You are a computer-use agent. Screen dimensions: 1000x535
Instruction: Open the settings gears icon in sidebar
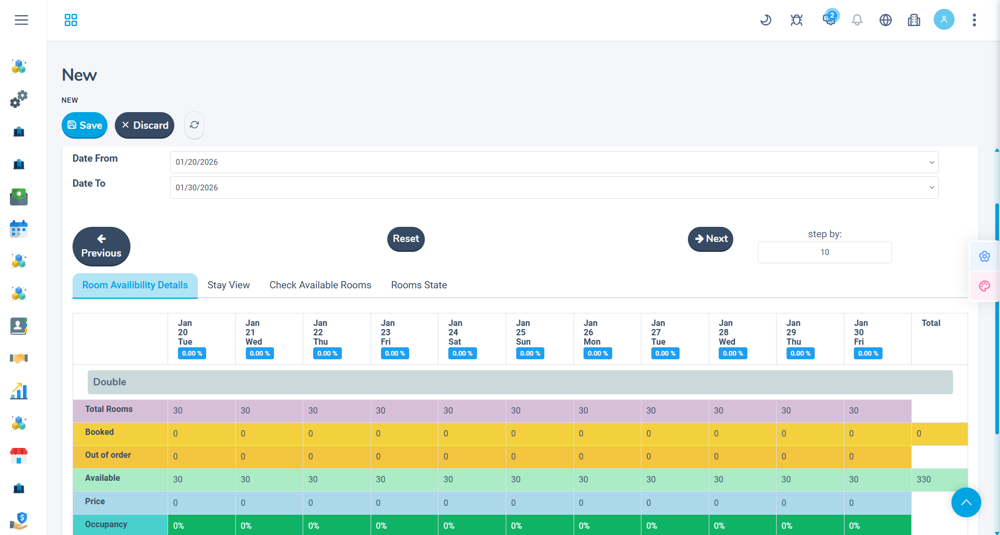(18, 99)
